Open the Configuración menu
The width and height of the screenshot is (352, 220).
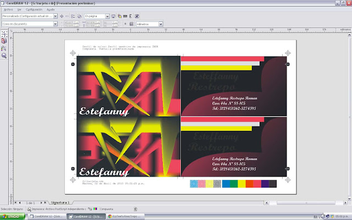point(34,9)
